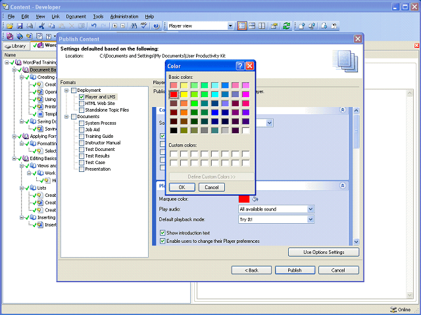Check the Standalone Topic Files checkbox
The height and width of the screenshot is (315, 421).
point(82,110)
